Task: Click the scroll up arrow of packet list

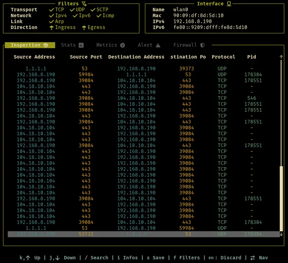Action: (281, 57)
